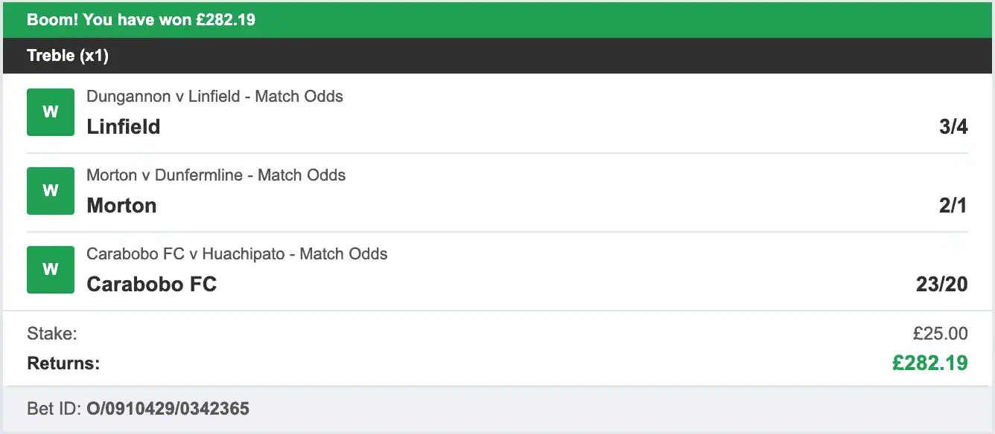Select the 2/1 odds for Morton
The image size is (995, 434).
pyautogui.click(x=956, y=205)
